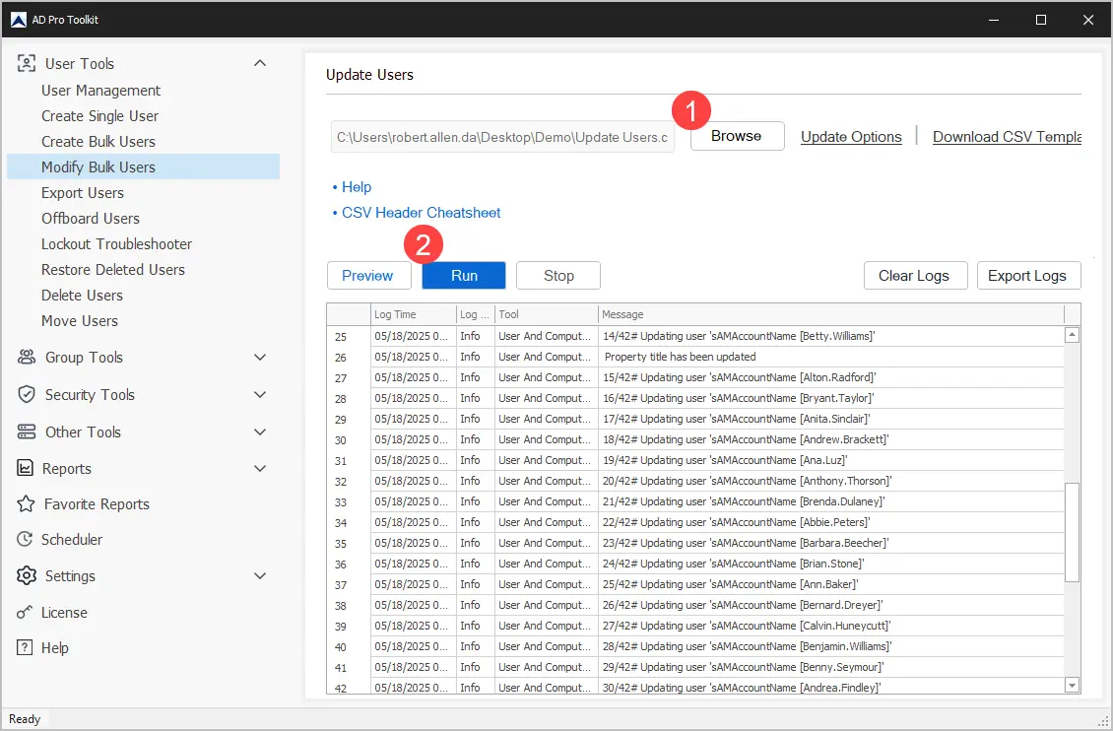Viewport: 1113px width, 731px height.
Task: Collapse the User Tools section chevron
Action: coord(260,63)
